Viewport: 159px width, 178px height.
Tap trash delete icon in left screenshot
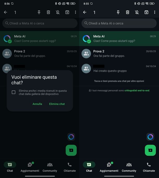click(48, 12)
